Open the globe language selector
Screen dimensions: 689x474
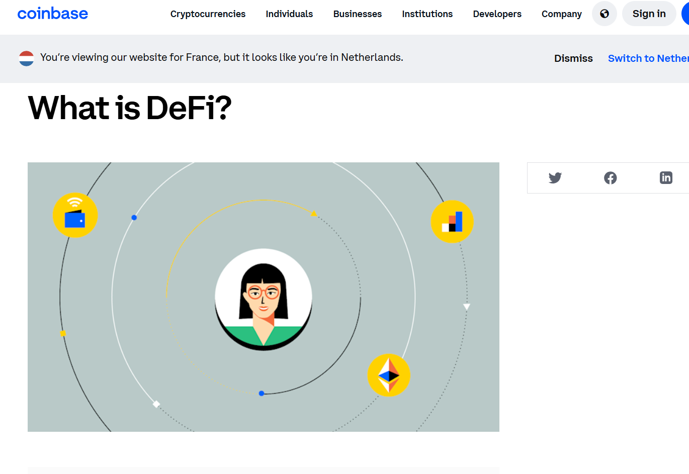click(604, 14)
